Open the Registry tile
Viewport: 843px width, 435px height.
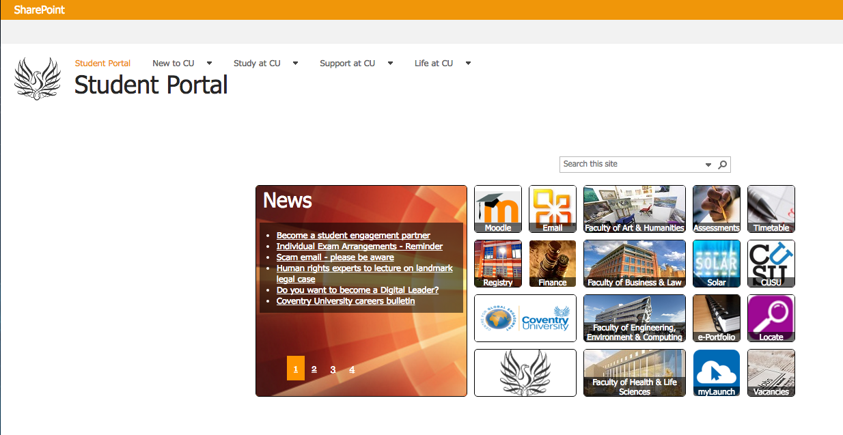(x=498, y=264)
